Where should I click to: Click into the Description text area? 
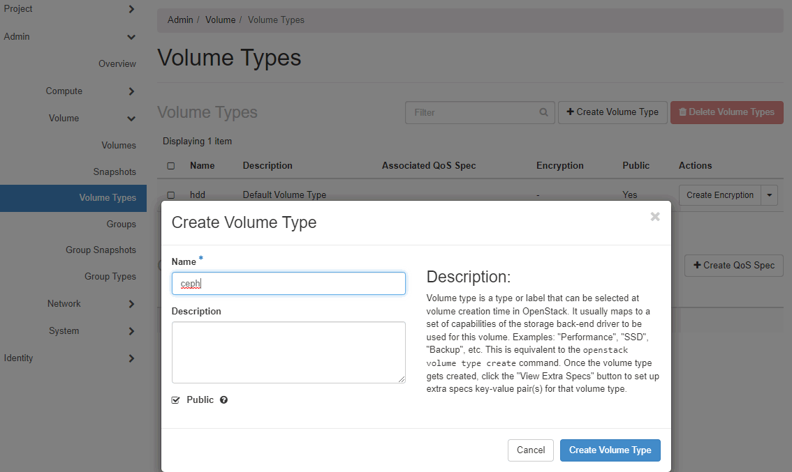click(x=288, y=352)
